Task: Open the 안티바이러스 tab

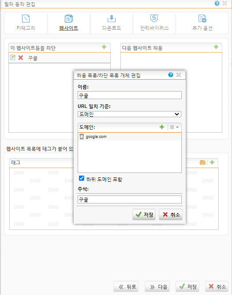Action: pyautogui.click(x=154, y=23)
